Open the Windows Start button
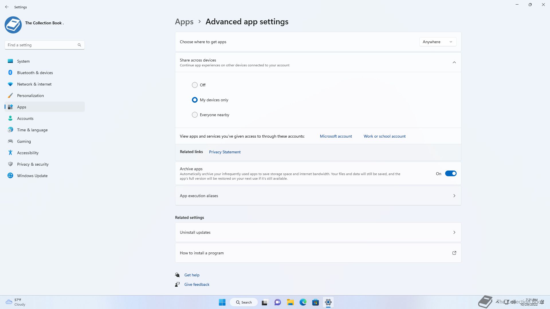Screen dimensions: 550x309 222,302
